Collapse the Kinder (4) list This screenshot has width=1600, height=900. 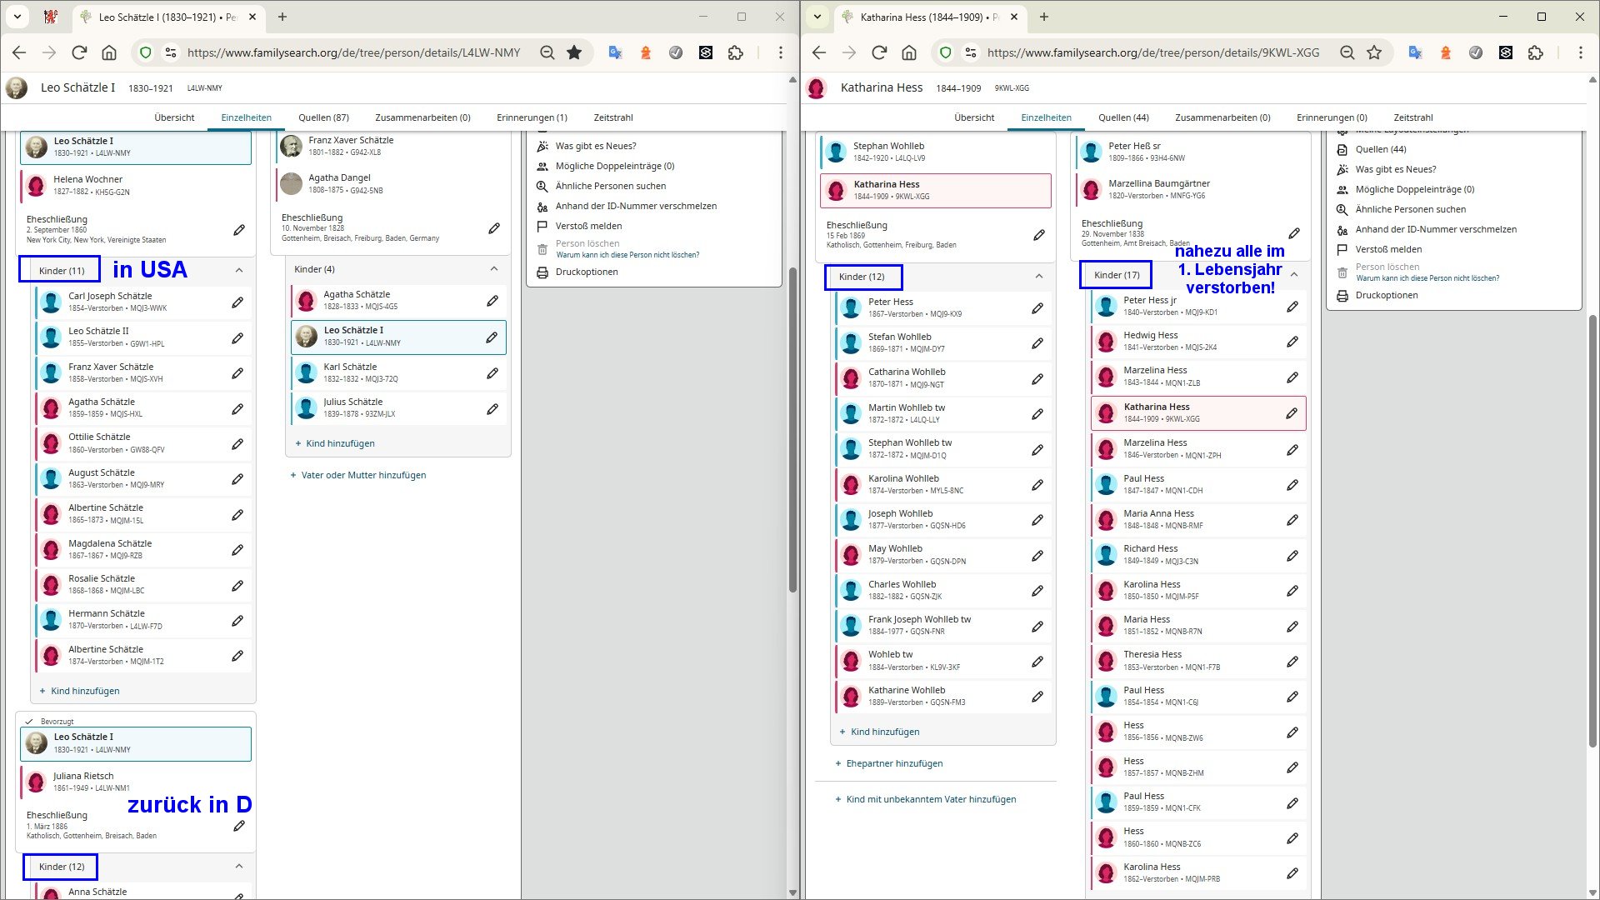(x=494, y=268)
